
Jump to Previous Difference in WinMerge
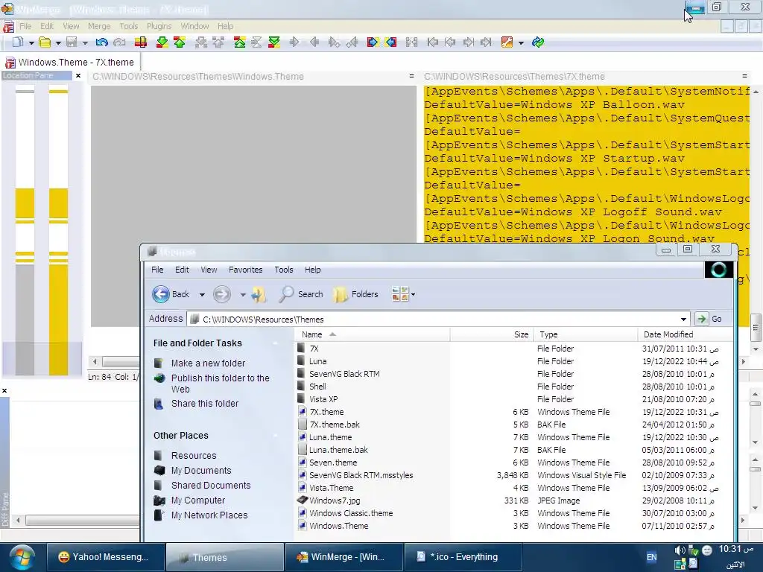click(x=180, y=42)
